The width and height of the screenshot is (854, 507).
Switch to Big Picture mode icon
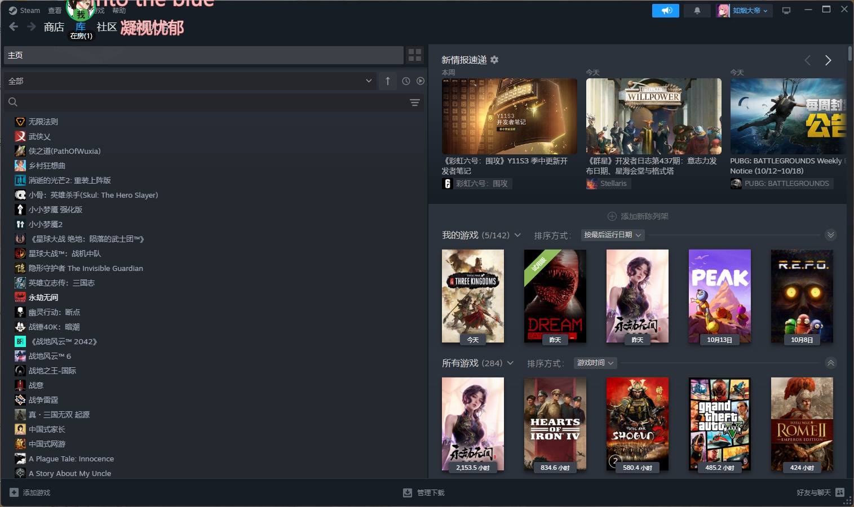point(786,11)
